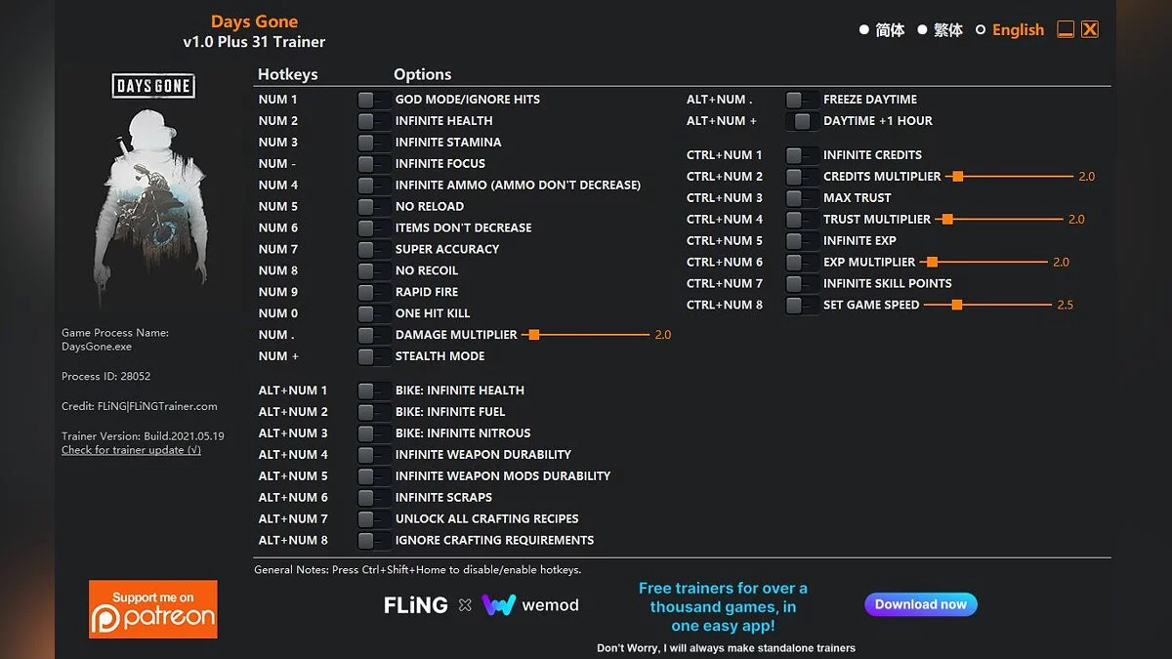Enable Stealth Mode toggle

coord(373,356)
